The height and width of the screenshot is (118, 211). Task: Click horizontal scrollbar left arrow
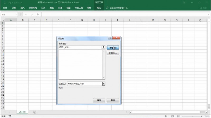point(130,112)
